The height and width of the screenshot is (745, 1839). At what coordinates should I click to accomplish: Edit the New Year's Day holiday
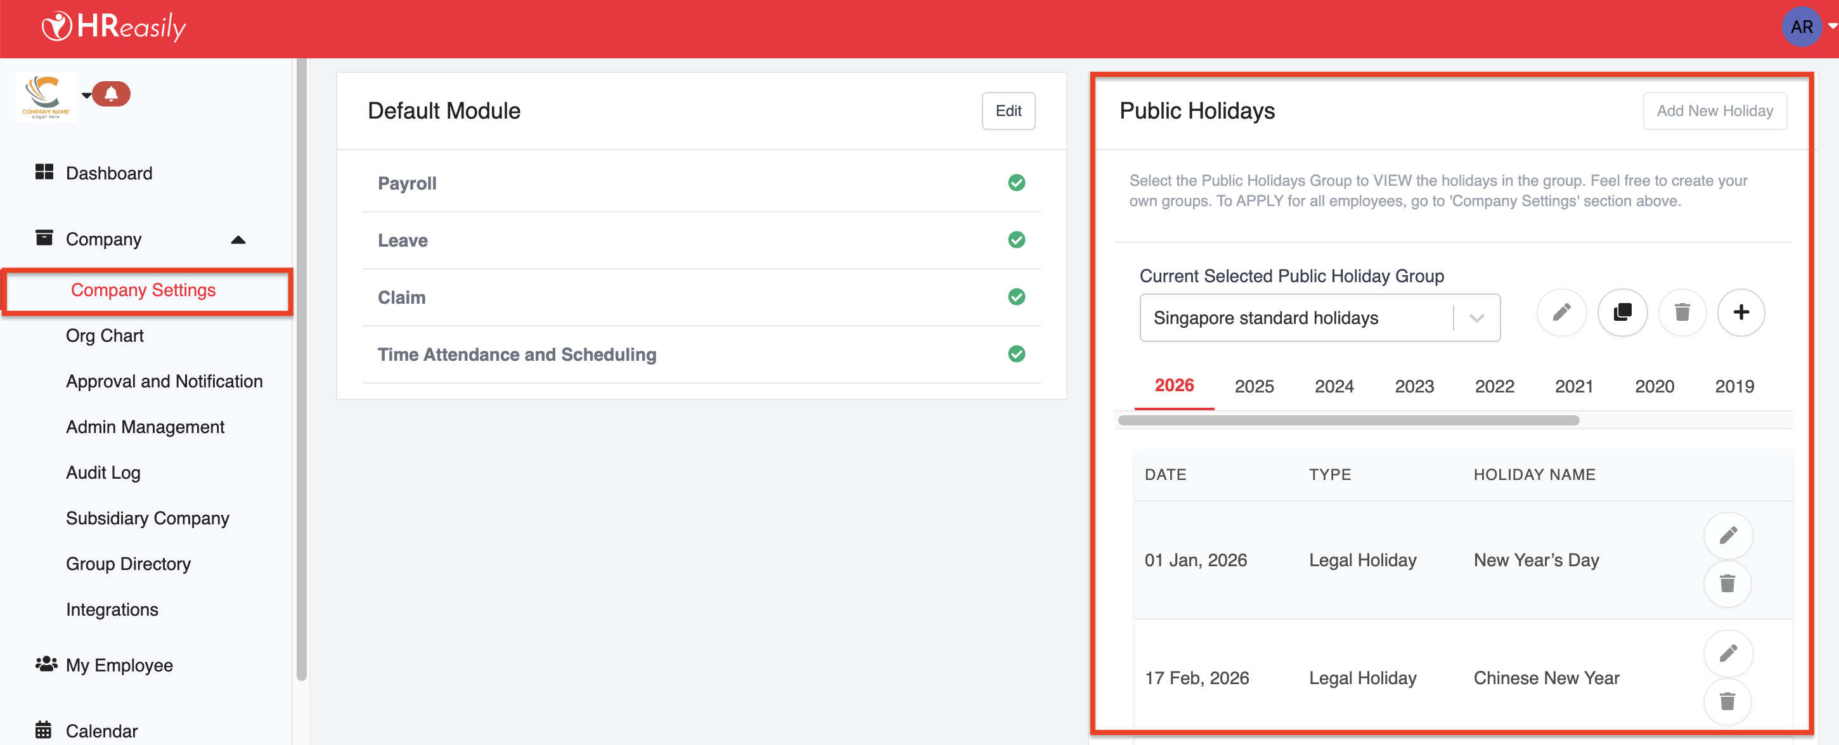click(x=1727, y=535)
